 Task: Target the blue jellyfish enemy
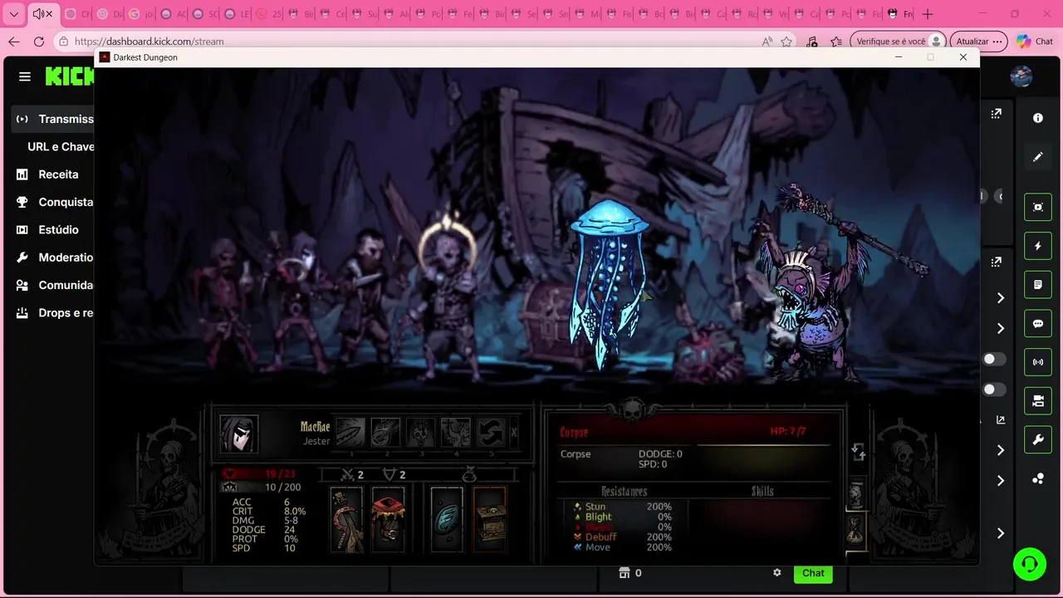(609, 282)
